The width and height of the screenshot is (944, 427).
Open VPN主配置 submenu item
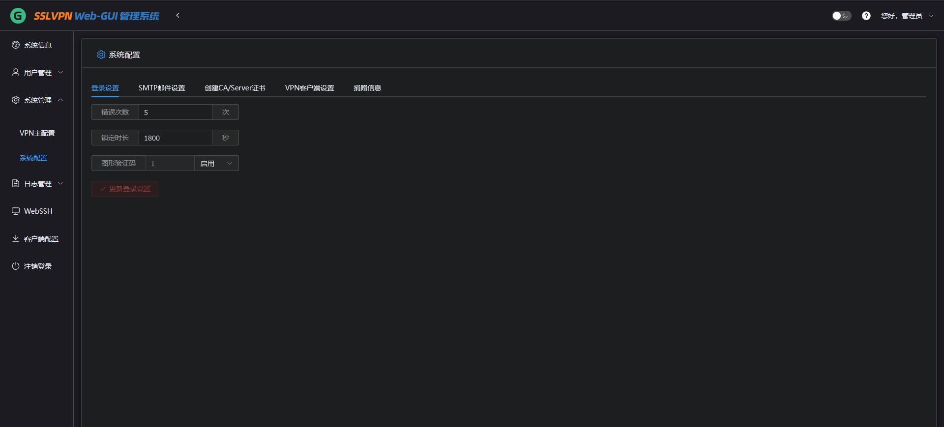tap(37, 133)
